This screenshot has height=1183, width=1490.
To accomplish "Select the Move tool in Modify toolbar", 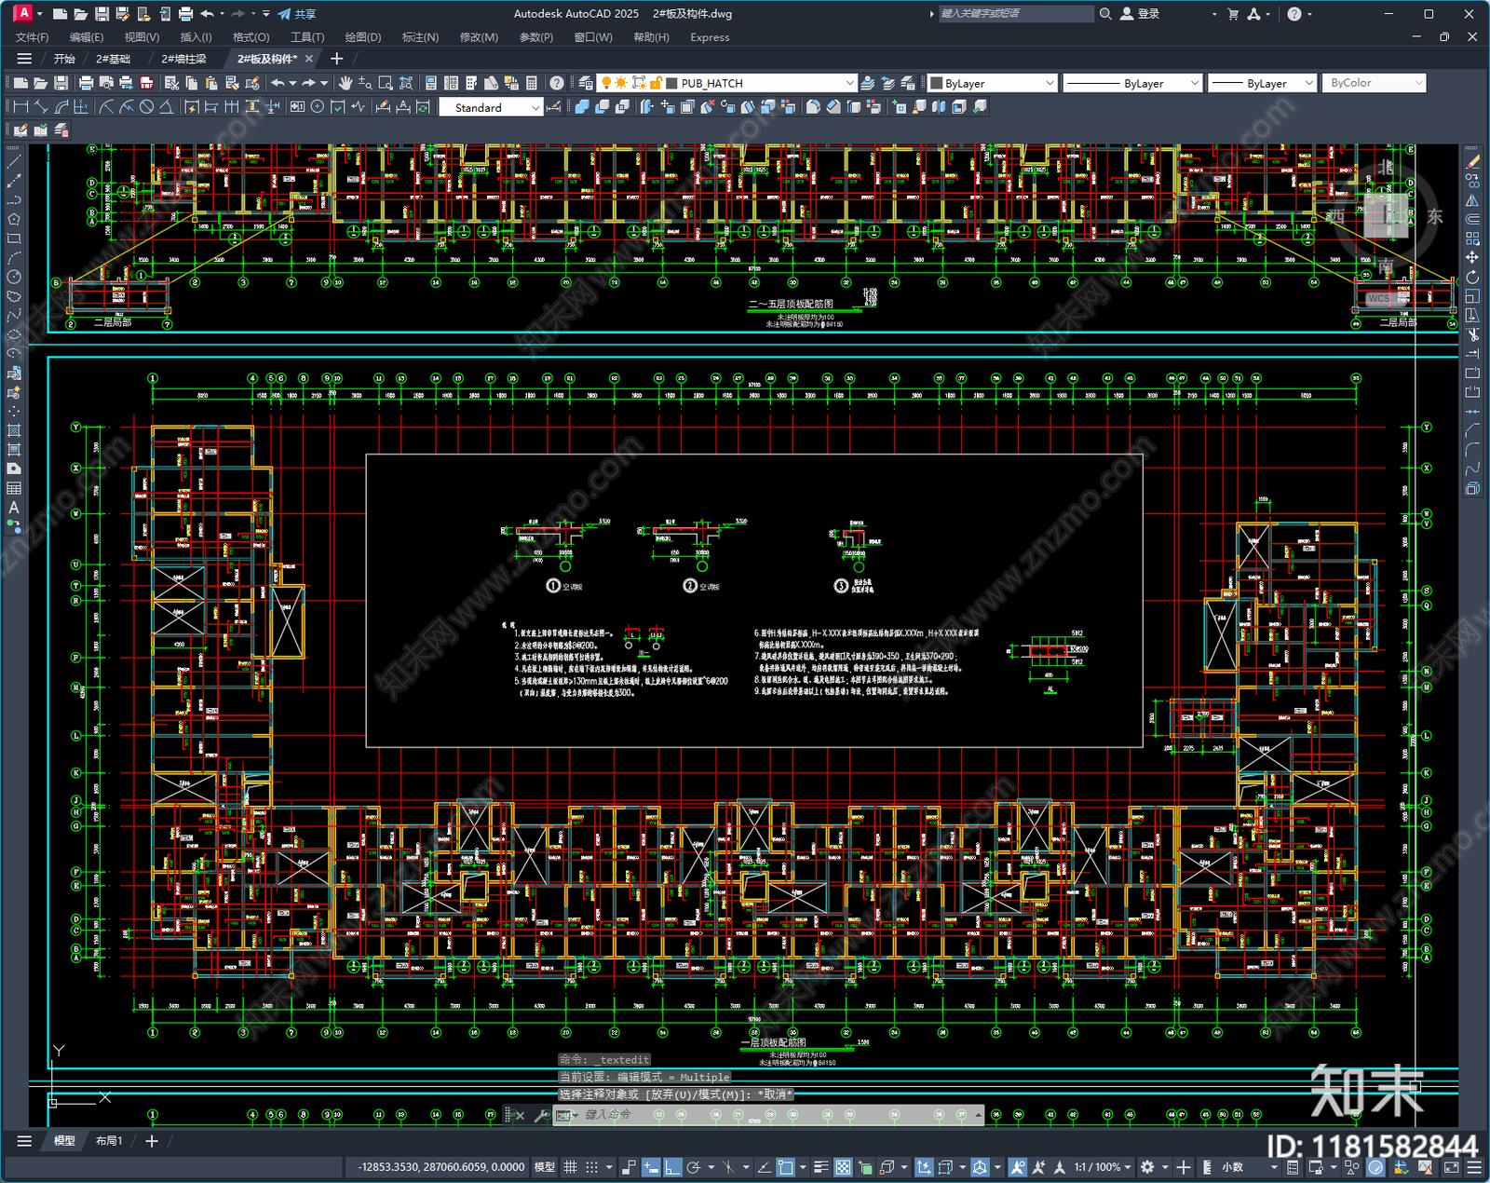I will 1472,257.
